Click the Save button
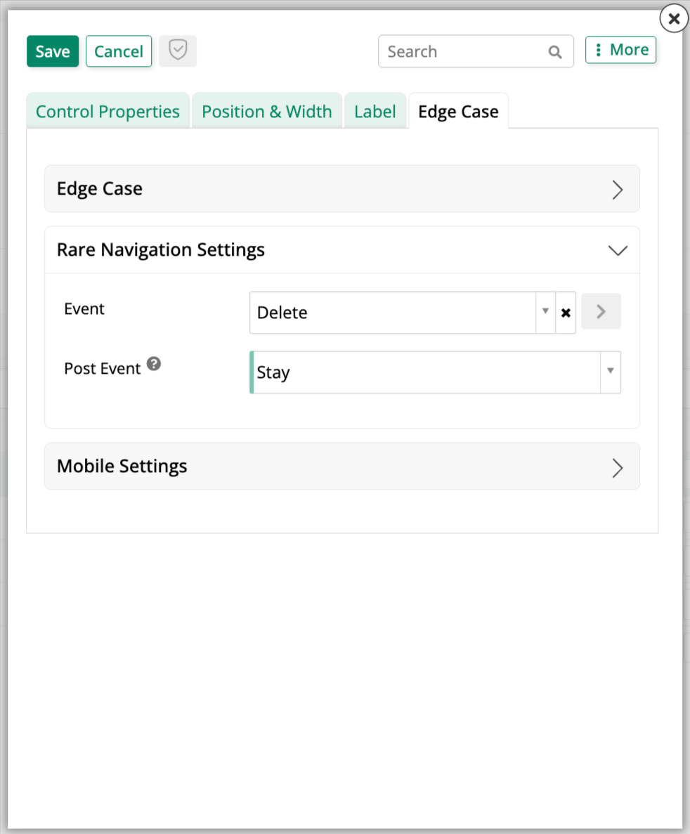The width and height of the screenshot is (690, 834). (53, 51)
